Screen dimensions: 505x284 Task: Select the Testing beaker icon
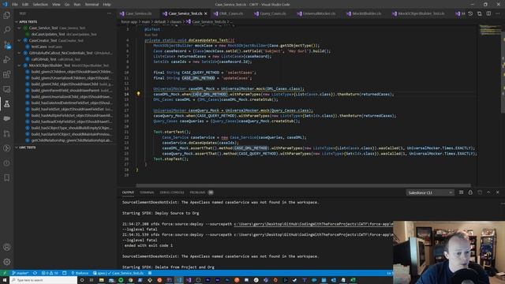pyautogui.click(x=7, y=104)
